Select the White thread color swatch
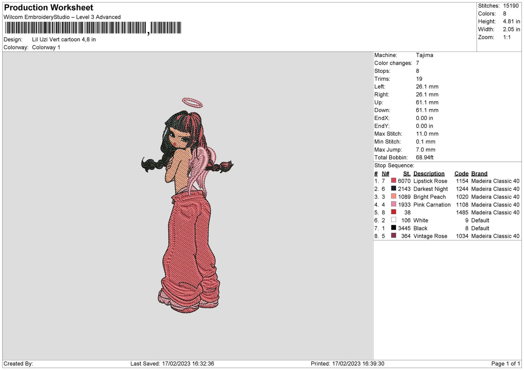 coord(393,220)
